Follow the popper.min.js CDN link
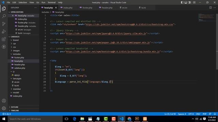218x122 pixels. pyautogui.click(x=108, y=42)
